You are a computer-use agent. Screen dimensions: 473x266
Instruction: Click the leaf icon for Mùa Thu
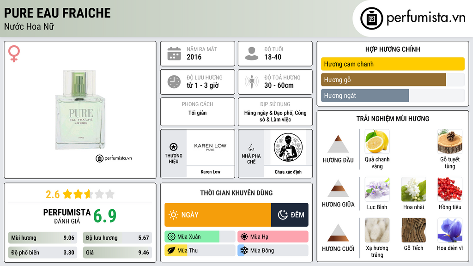coord(171,250)
